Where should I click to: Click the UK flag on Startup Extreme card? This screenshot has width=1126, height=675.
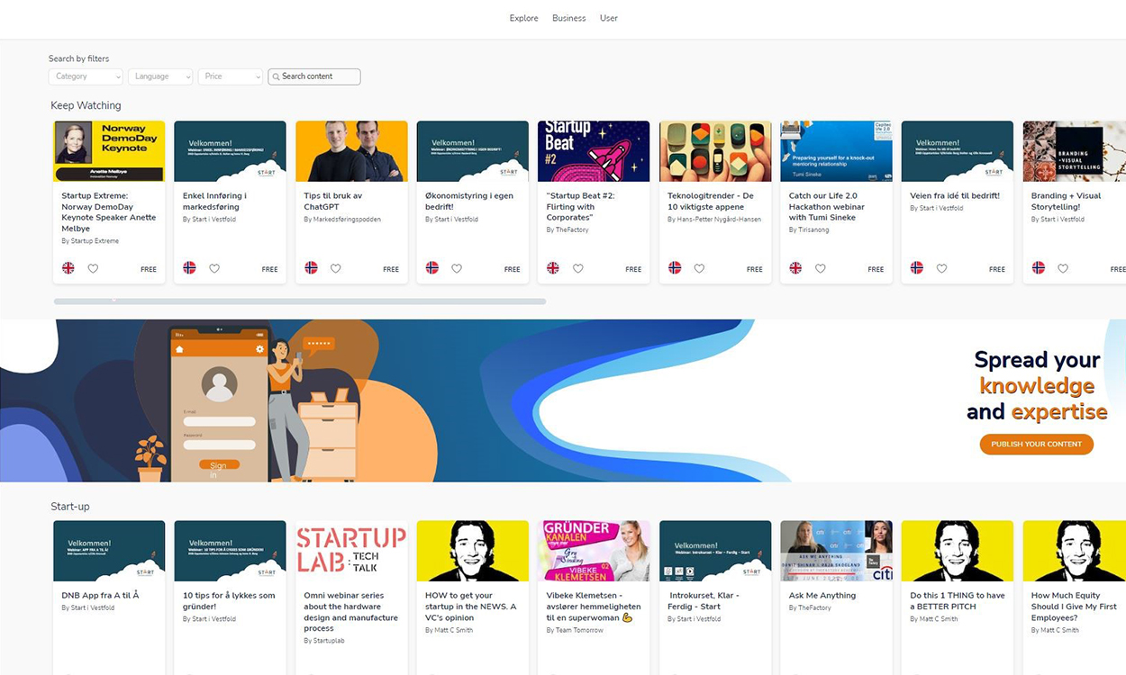tap(68, 268)
